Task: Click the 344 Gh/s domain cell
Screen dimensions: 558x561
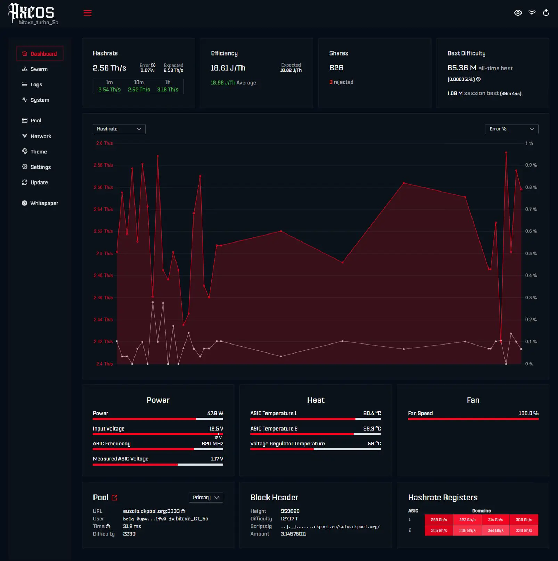Action: point(495,530)
